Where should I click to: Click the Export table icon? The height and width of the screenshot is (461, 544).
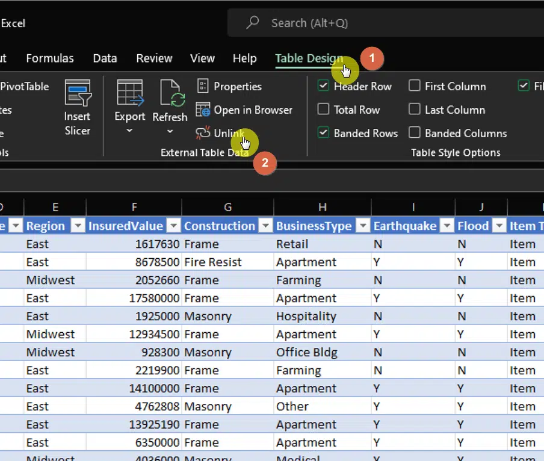(x=130, y=92)
